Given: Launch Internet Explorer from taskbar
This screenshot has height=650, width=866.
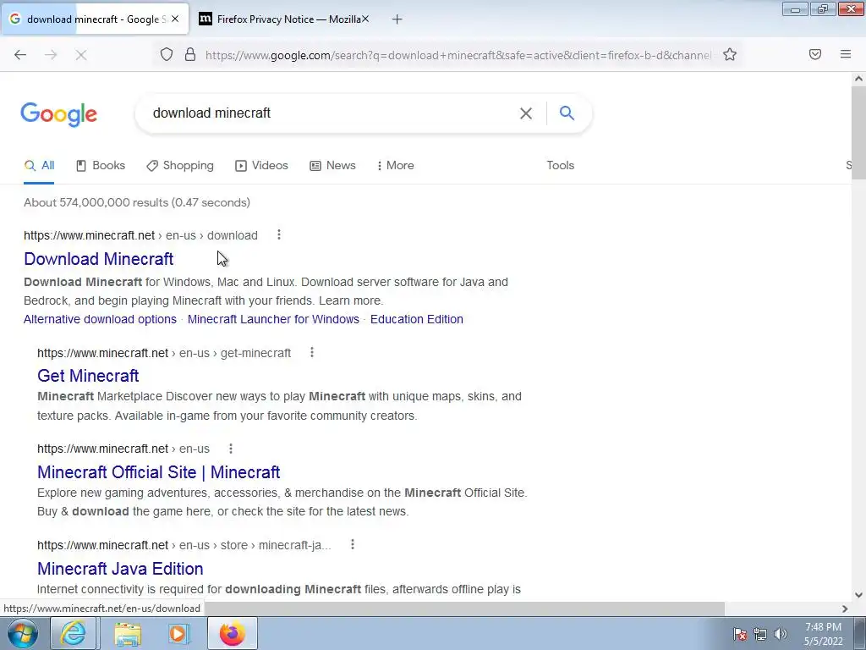Looking at the screenshot, I should click(74, 633).
